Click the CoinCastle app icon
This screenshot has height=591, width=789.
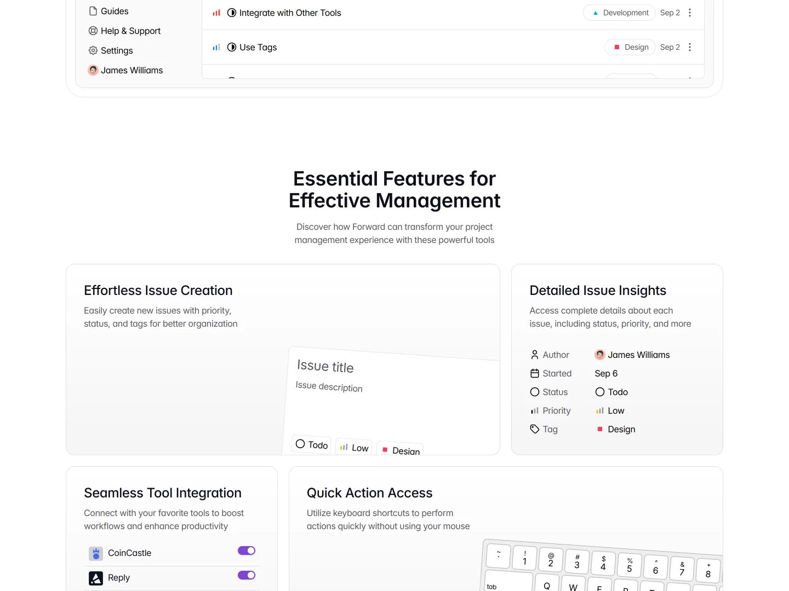point(96,554)
